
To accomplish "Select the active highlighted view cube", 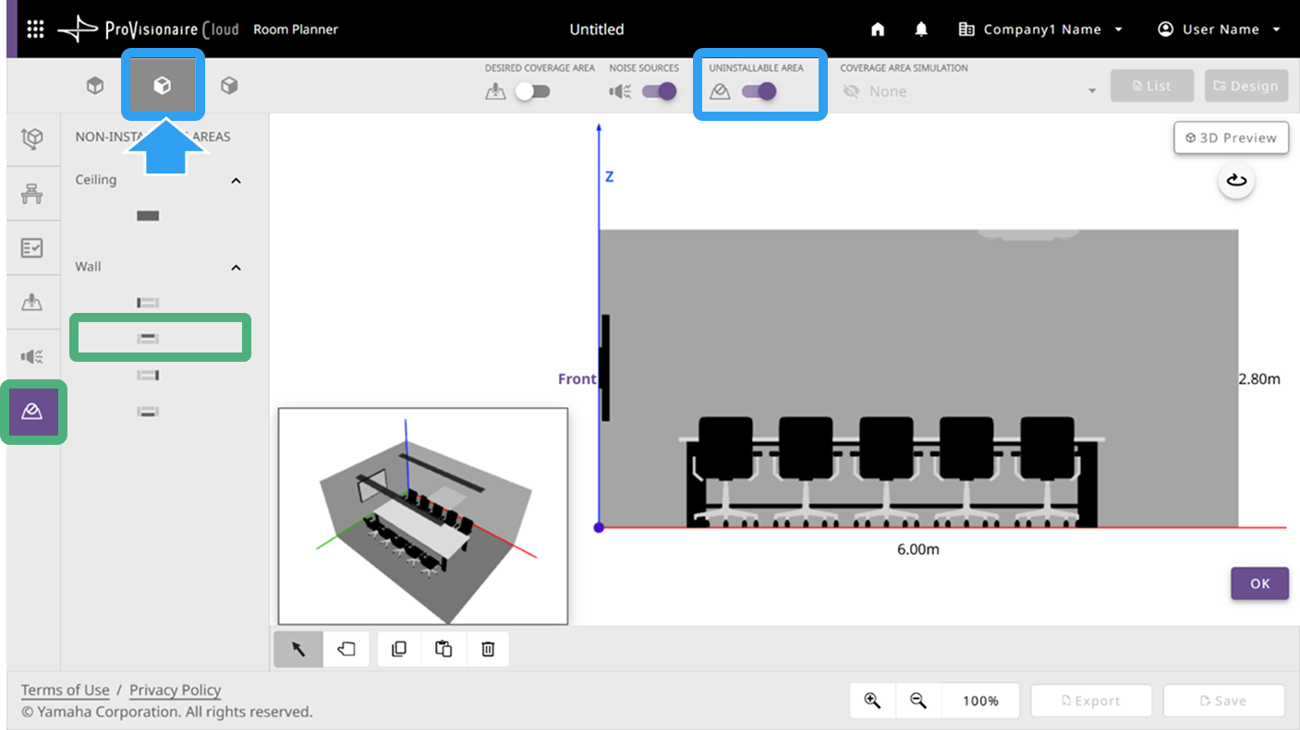I will click(x=163, y=86).
